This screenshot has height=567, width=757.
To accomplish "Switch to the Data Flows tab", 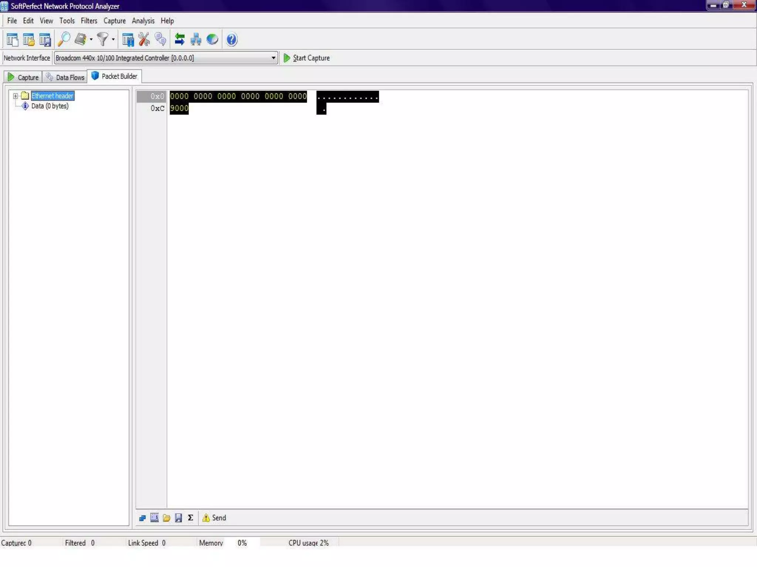I will [x=65, y=77].
